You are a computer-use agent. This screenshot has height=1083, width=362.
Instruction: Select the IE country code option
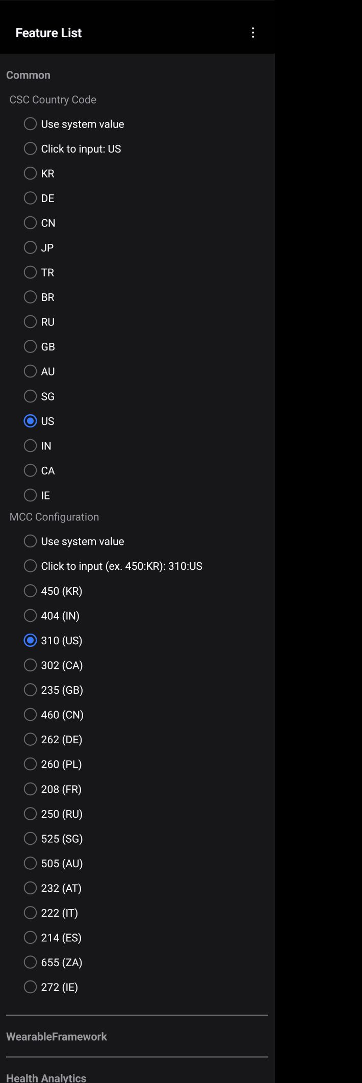pos(31,495)
